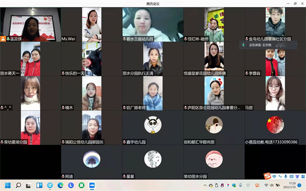The height and width of the screenshot is (191, 306).
Task: Open the blue L app on taskbar
Action: 71,185
